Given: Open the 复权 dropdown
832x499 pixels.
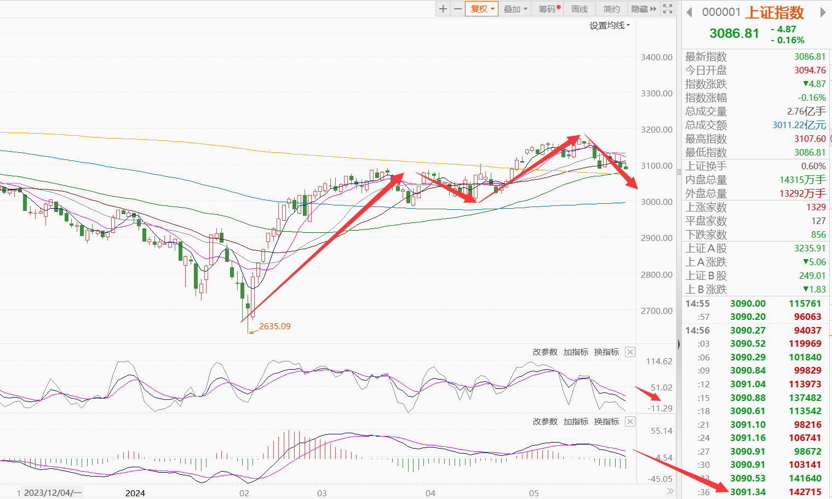Looking at the screenshot, I should (482, 9).
